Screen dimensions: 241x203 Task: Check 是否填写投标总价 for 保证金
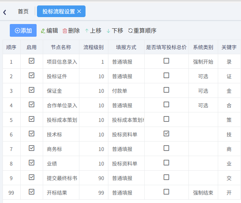166,90
